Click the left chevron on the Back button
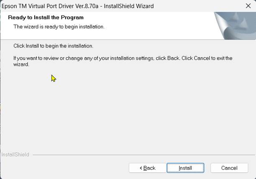Screen dimensions: 256x179 pos(141,168)
